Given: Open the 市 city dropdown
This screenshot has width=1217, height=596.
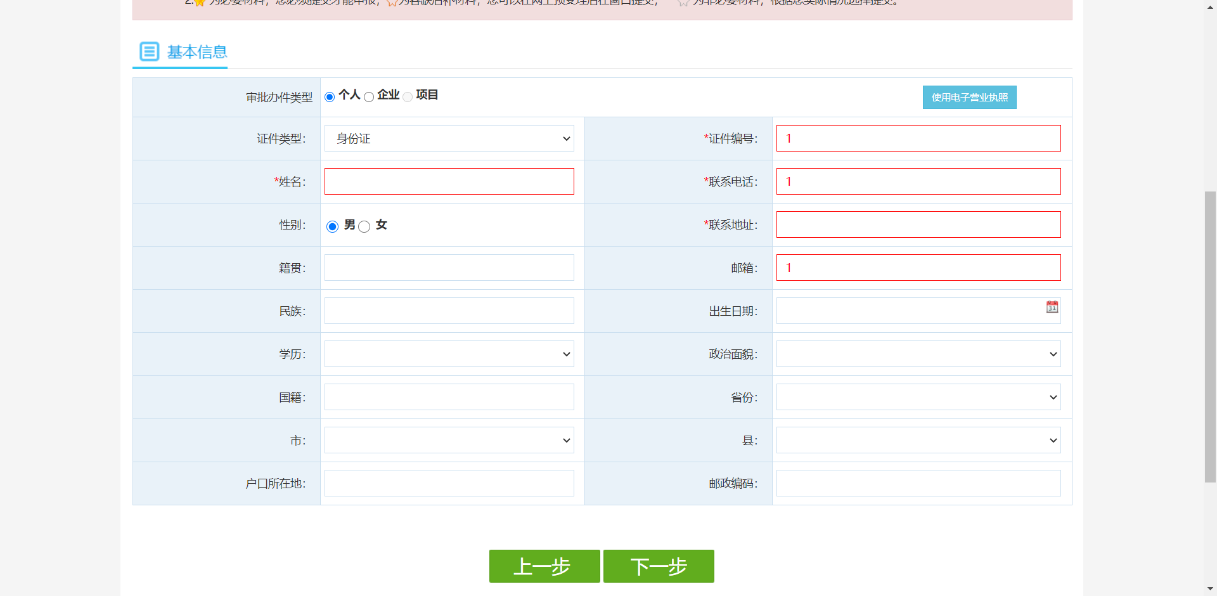Looking at the screenshot, I should coord(449,440).
